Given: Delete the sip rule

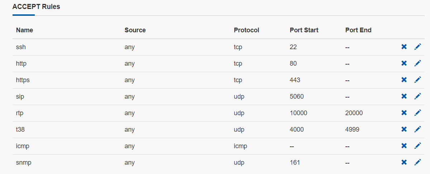Looking at the screenshot, I should [x=404, y=96].
